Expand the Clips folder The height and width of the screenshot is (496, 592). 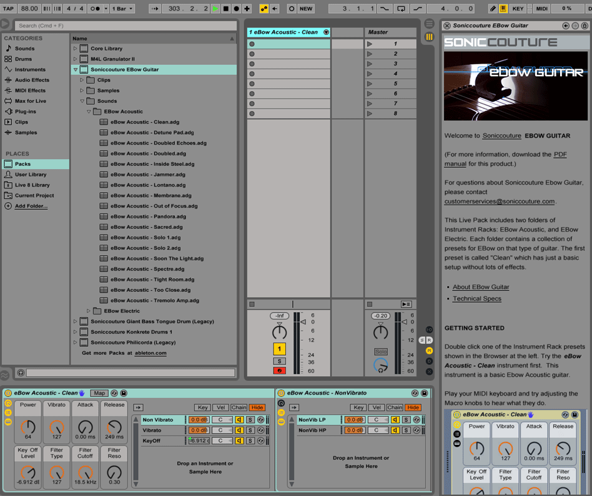click(x=82, y=80)
